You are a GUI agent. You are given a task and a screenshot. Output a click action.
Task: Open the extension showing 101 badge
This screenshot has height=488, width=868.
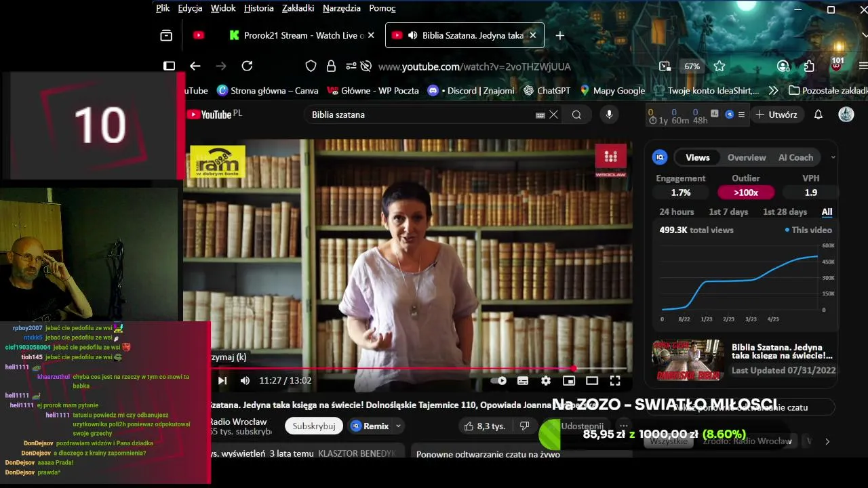(837, 66)
